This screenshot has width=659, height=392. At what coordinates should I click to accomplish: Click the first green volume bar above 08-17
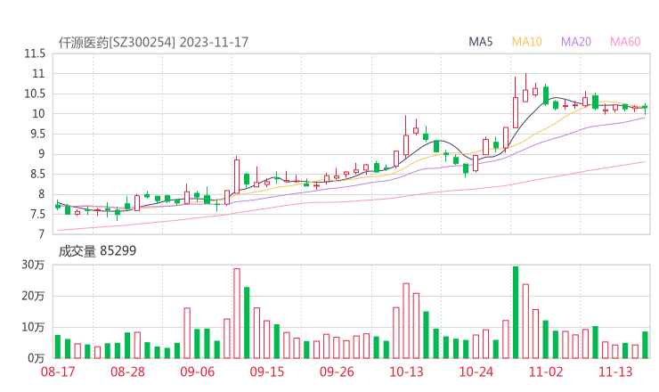(58, 347)
